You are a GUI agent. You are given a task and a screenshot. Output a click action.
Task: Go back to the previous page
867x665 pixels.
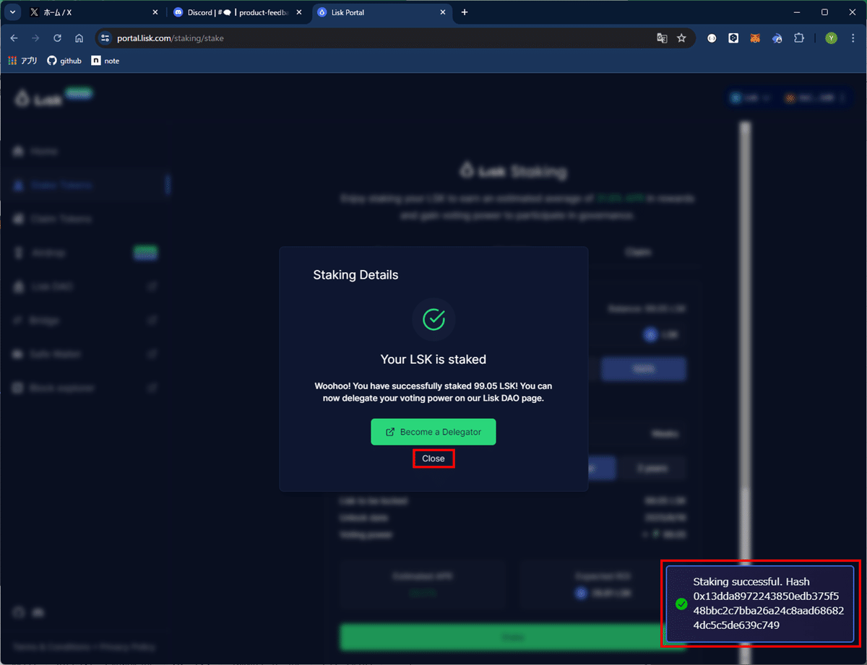(x=14, y=38)
